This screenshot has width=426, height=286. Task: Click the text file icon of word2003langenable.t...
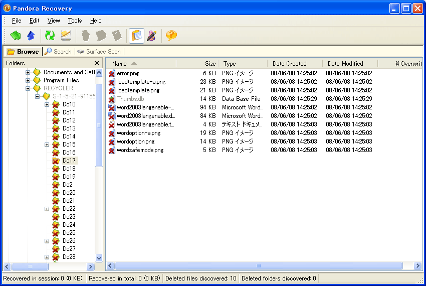click(111, 124)
